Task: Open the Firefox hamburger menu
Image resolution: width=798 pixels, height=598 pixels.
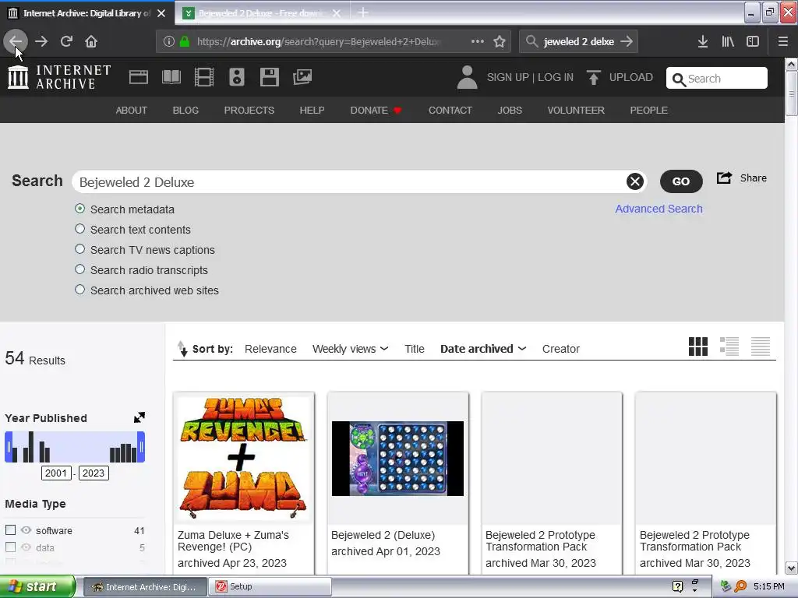Action: coord(782,41)
